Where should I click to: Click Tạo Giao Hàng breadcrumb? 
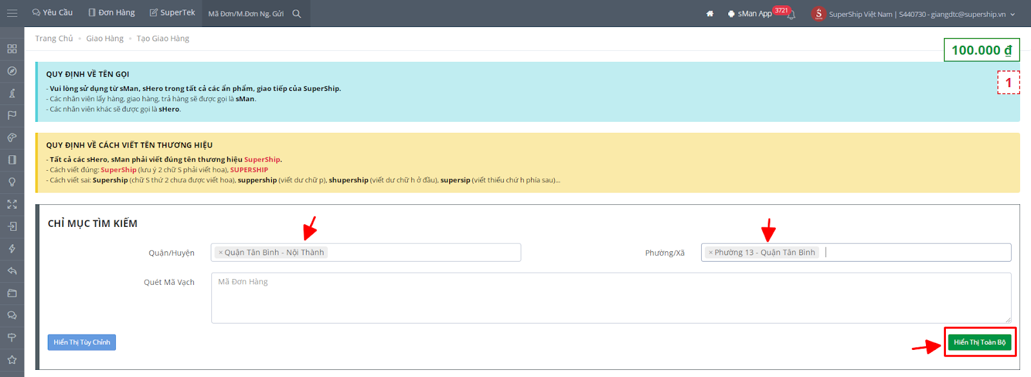point(163,39)
